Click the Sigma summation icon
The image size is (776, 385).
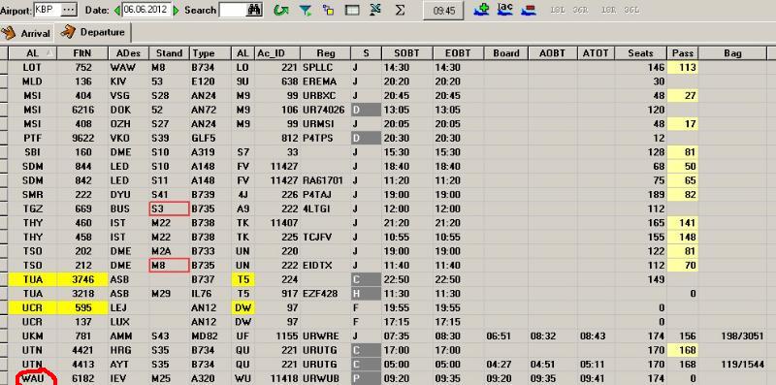pyautogui.click(x=400, y=10)
